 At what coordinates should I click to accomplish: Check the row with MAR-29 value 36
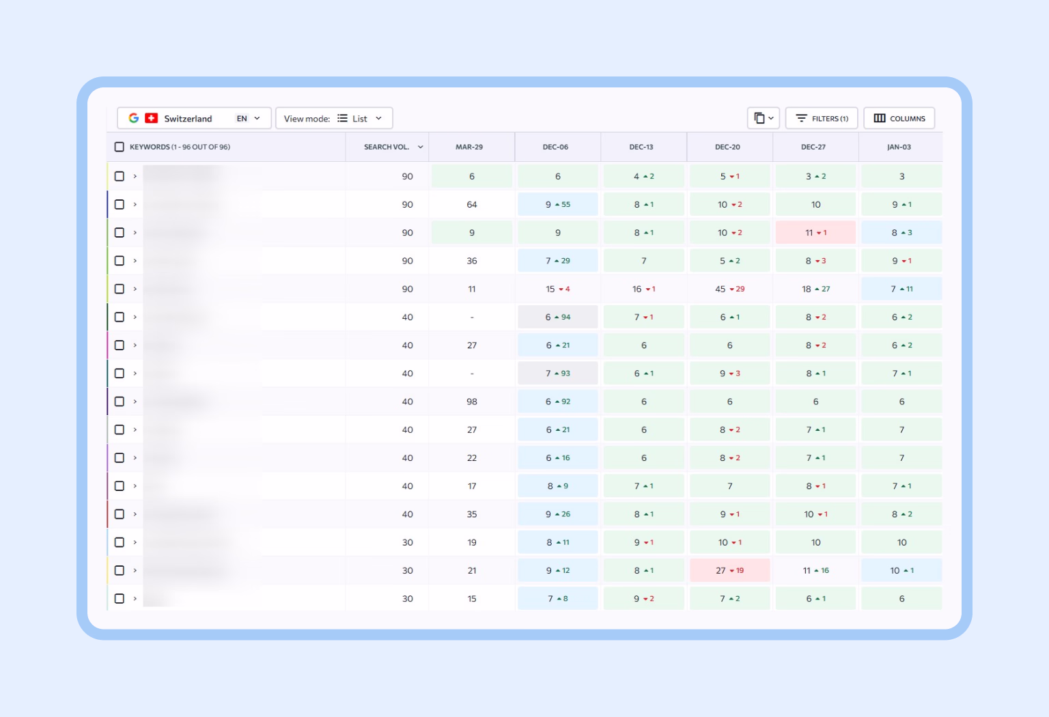tap(120, 261)
